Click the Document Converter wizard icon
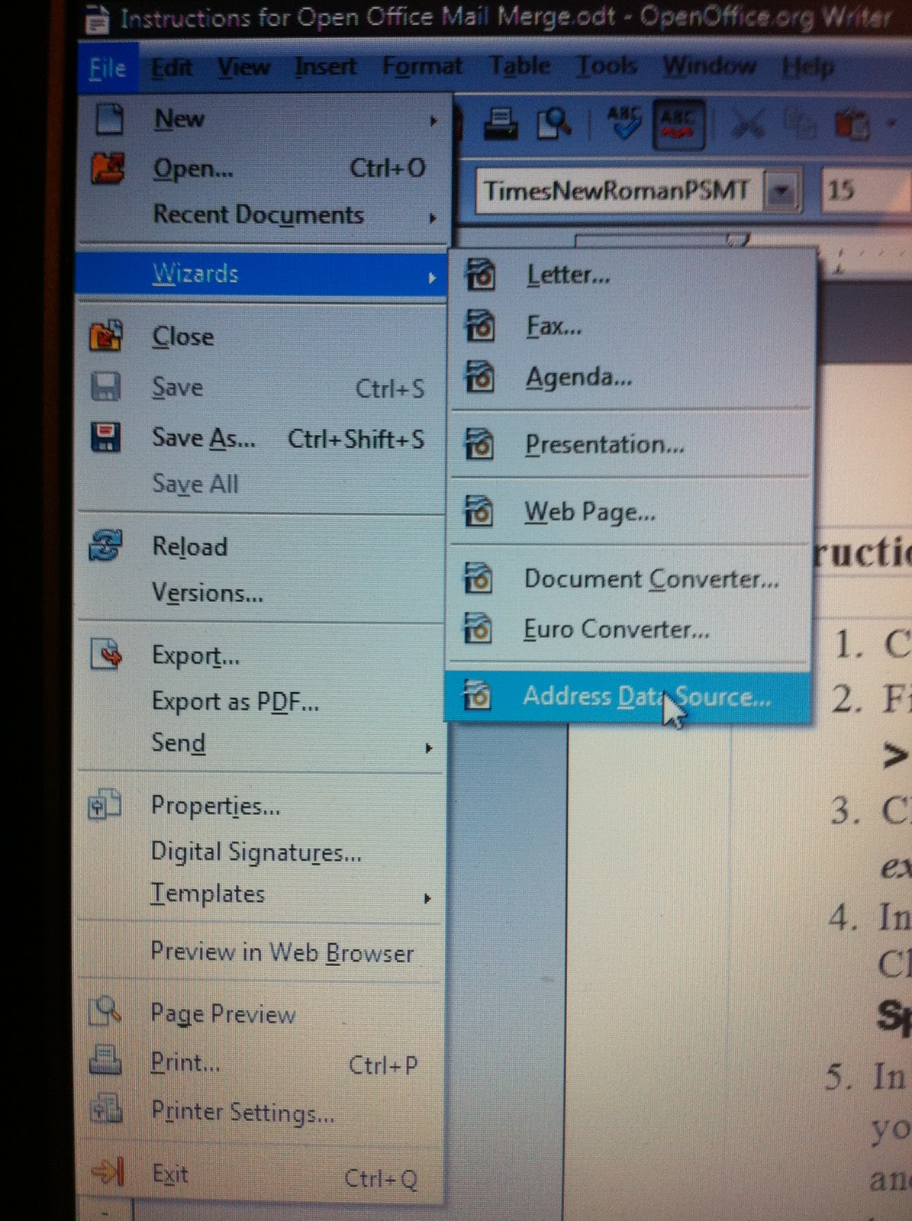 click(x=478, y=578)
